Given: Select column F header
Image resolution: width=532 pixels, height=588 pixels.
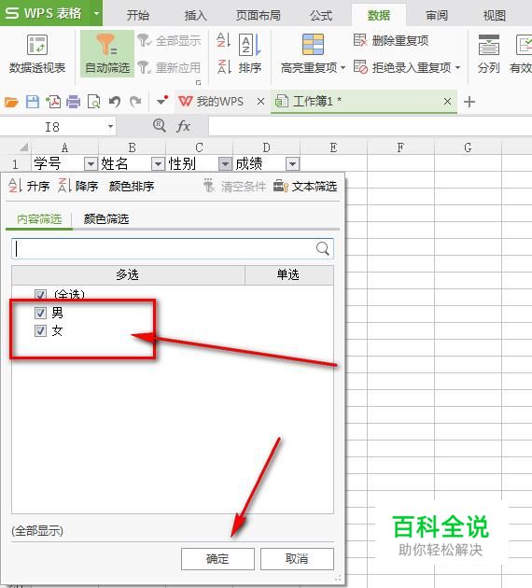Looking at the screenshot, I should point(400,147).
